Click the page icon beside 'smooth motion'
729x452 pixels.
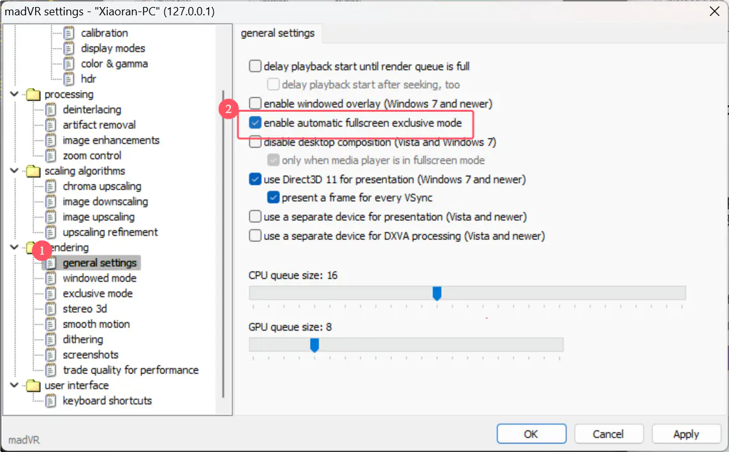[51, 324]
